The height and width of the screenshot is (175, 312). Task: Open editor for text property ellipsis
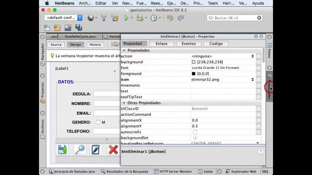tap(258, 91)
